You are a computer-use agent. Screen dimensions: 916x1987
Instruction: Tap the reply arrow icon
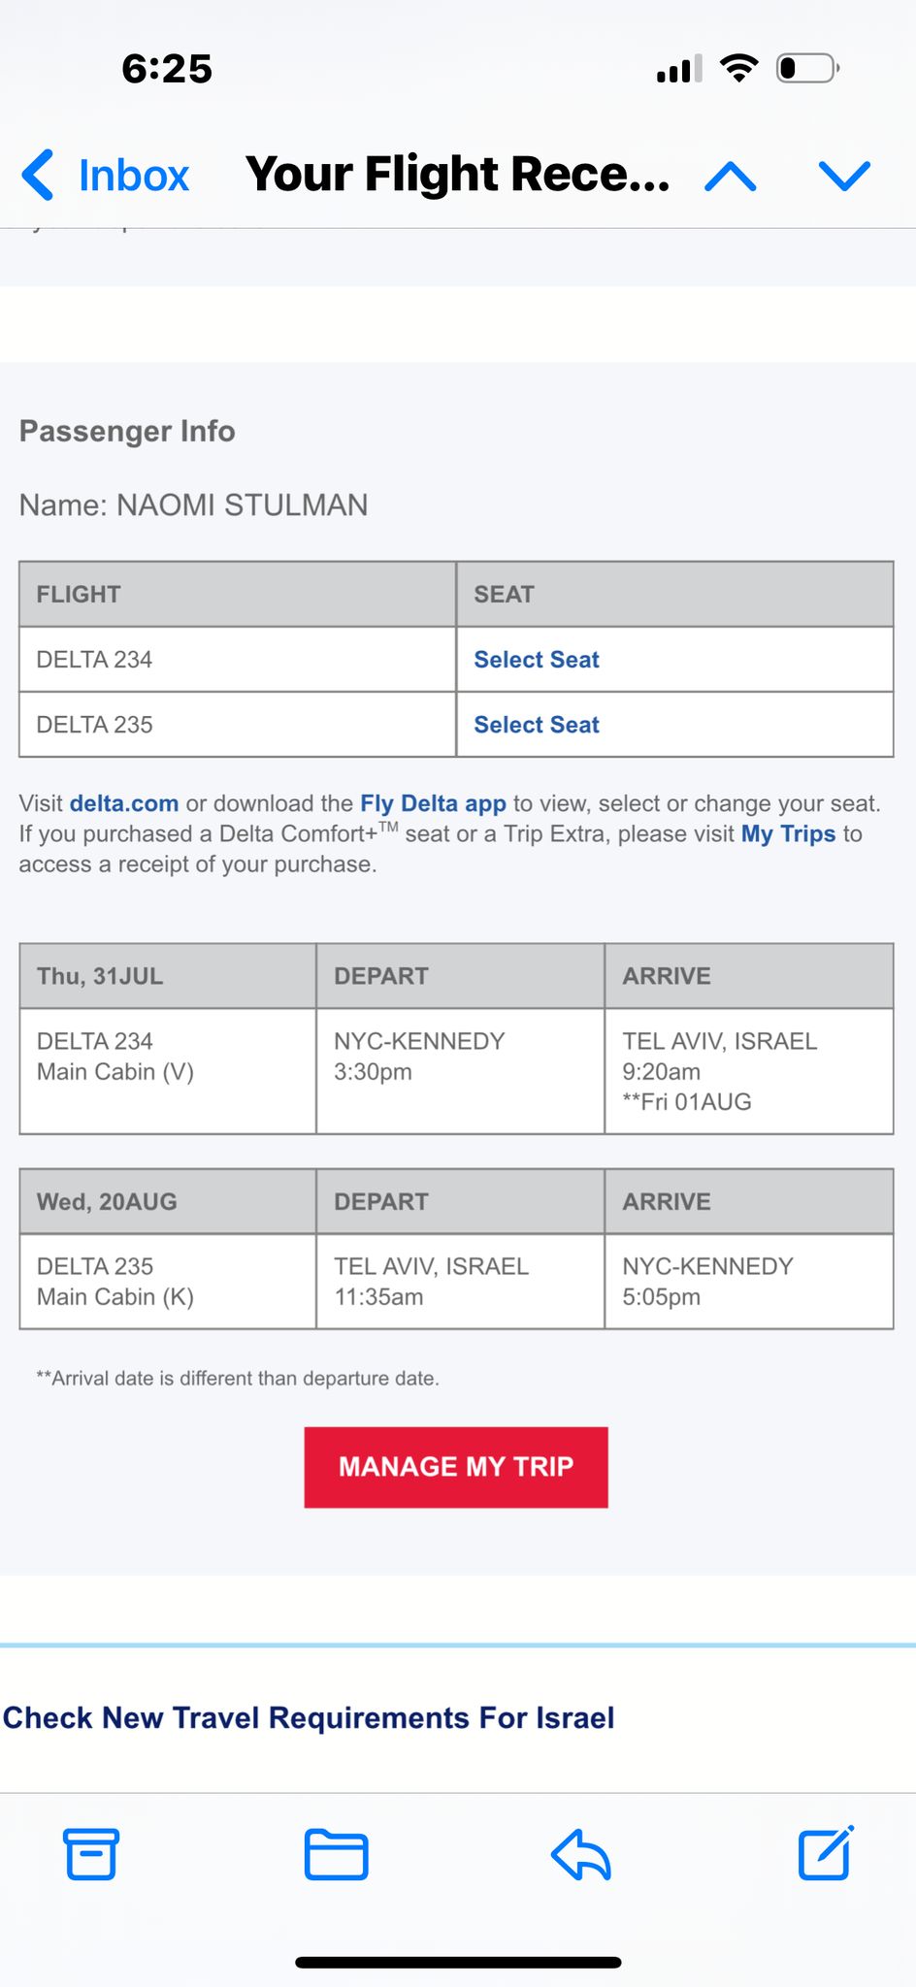click(x=580, y=1854)
